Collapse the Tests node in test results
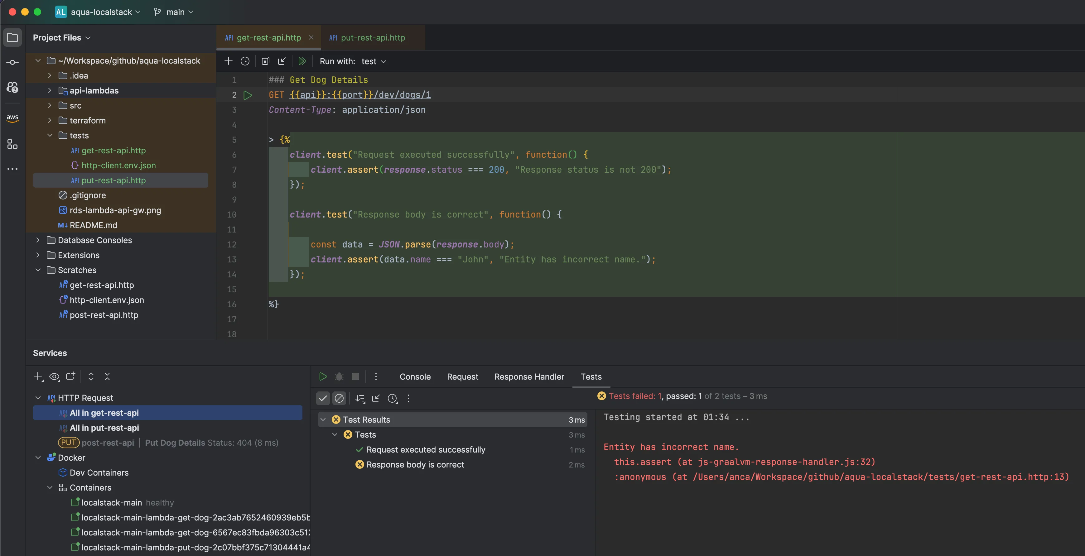The height and width of the screenshot is (556, 1085). pyautogui.click(x=335, y=435)
